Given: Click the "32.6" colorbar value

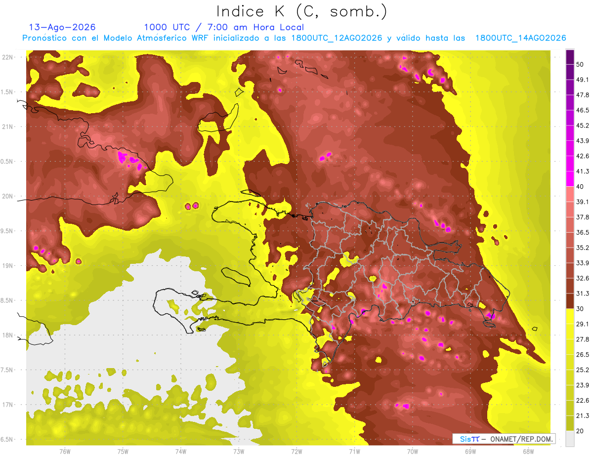Looking at the screenshot, I should [583, 278].
